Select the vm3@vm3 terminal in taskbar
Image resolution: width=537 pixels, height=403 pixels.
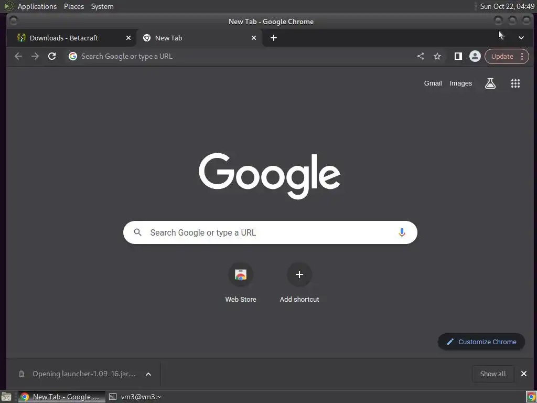click(135, 397)
